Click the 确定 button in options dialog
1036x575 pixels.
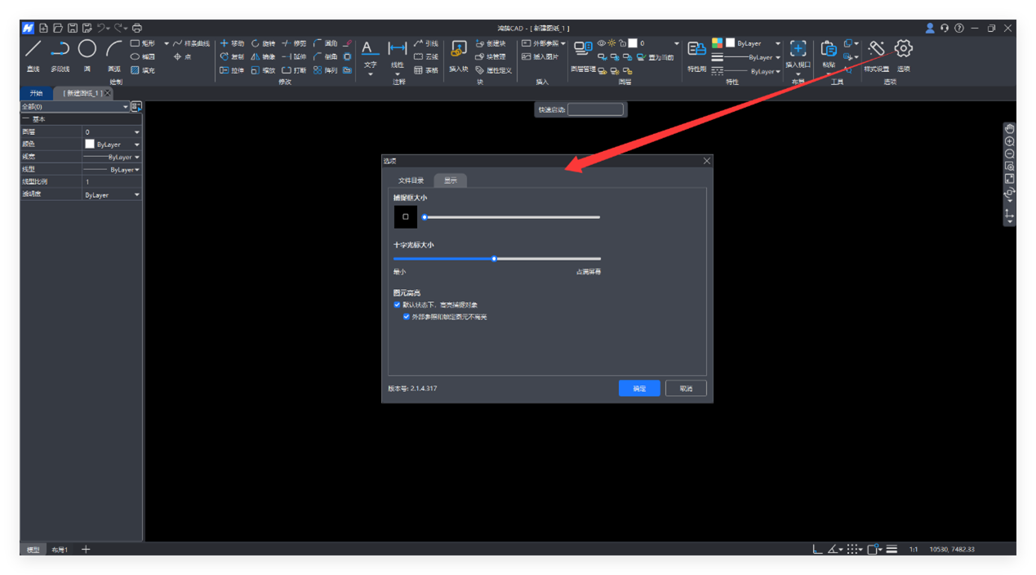click(638, 389)
